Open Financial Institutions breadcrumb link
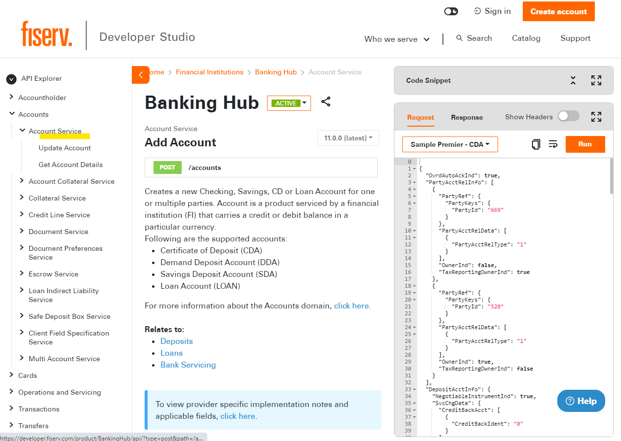The image size is (621, 441). coord(209,72)
